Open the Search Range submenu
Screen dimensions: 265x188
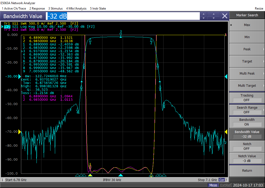coord(247,110)
